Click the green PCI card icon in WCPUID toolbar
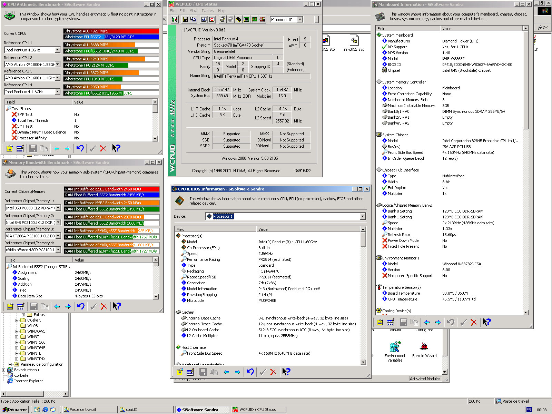This screenshot has height=414, width=552. pyautogui.click(x=254, y=19)
